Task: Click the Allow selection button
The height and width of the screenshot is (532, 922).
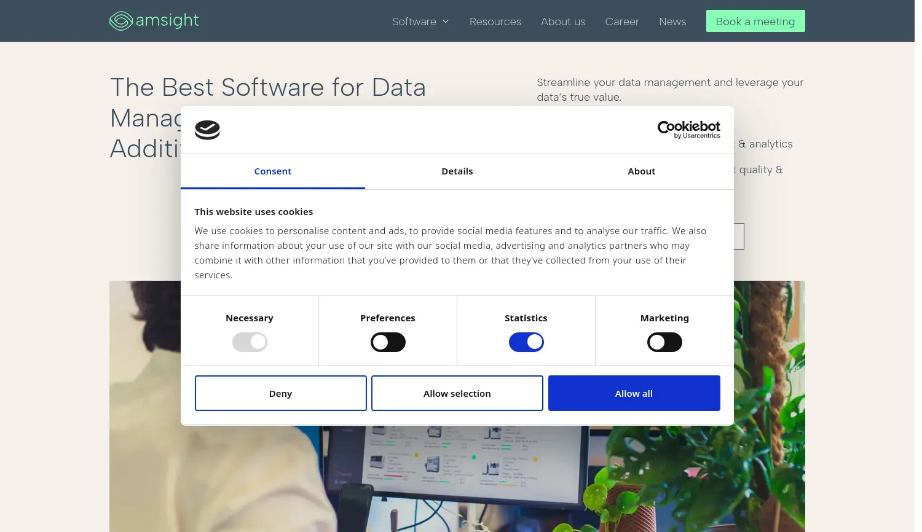Action: pos(457,393)
